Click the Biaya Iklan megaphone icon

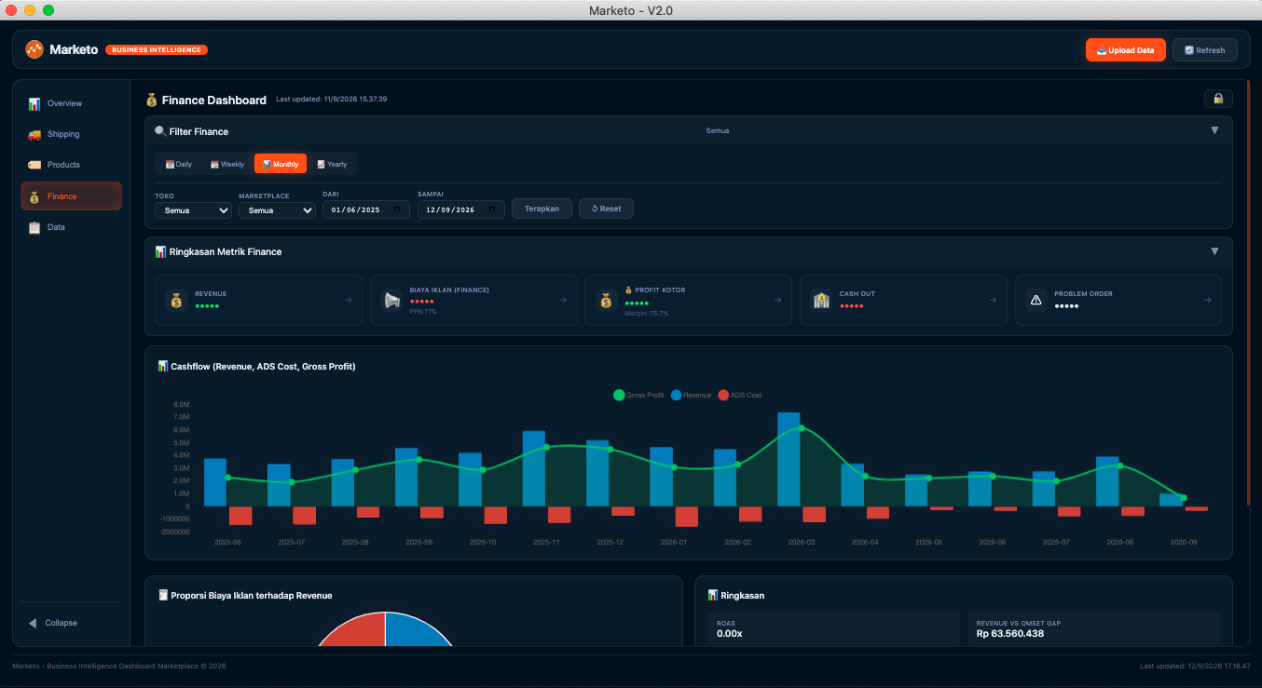[x=392, y=300]
